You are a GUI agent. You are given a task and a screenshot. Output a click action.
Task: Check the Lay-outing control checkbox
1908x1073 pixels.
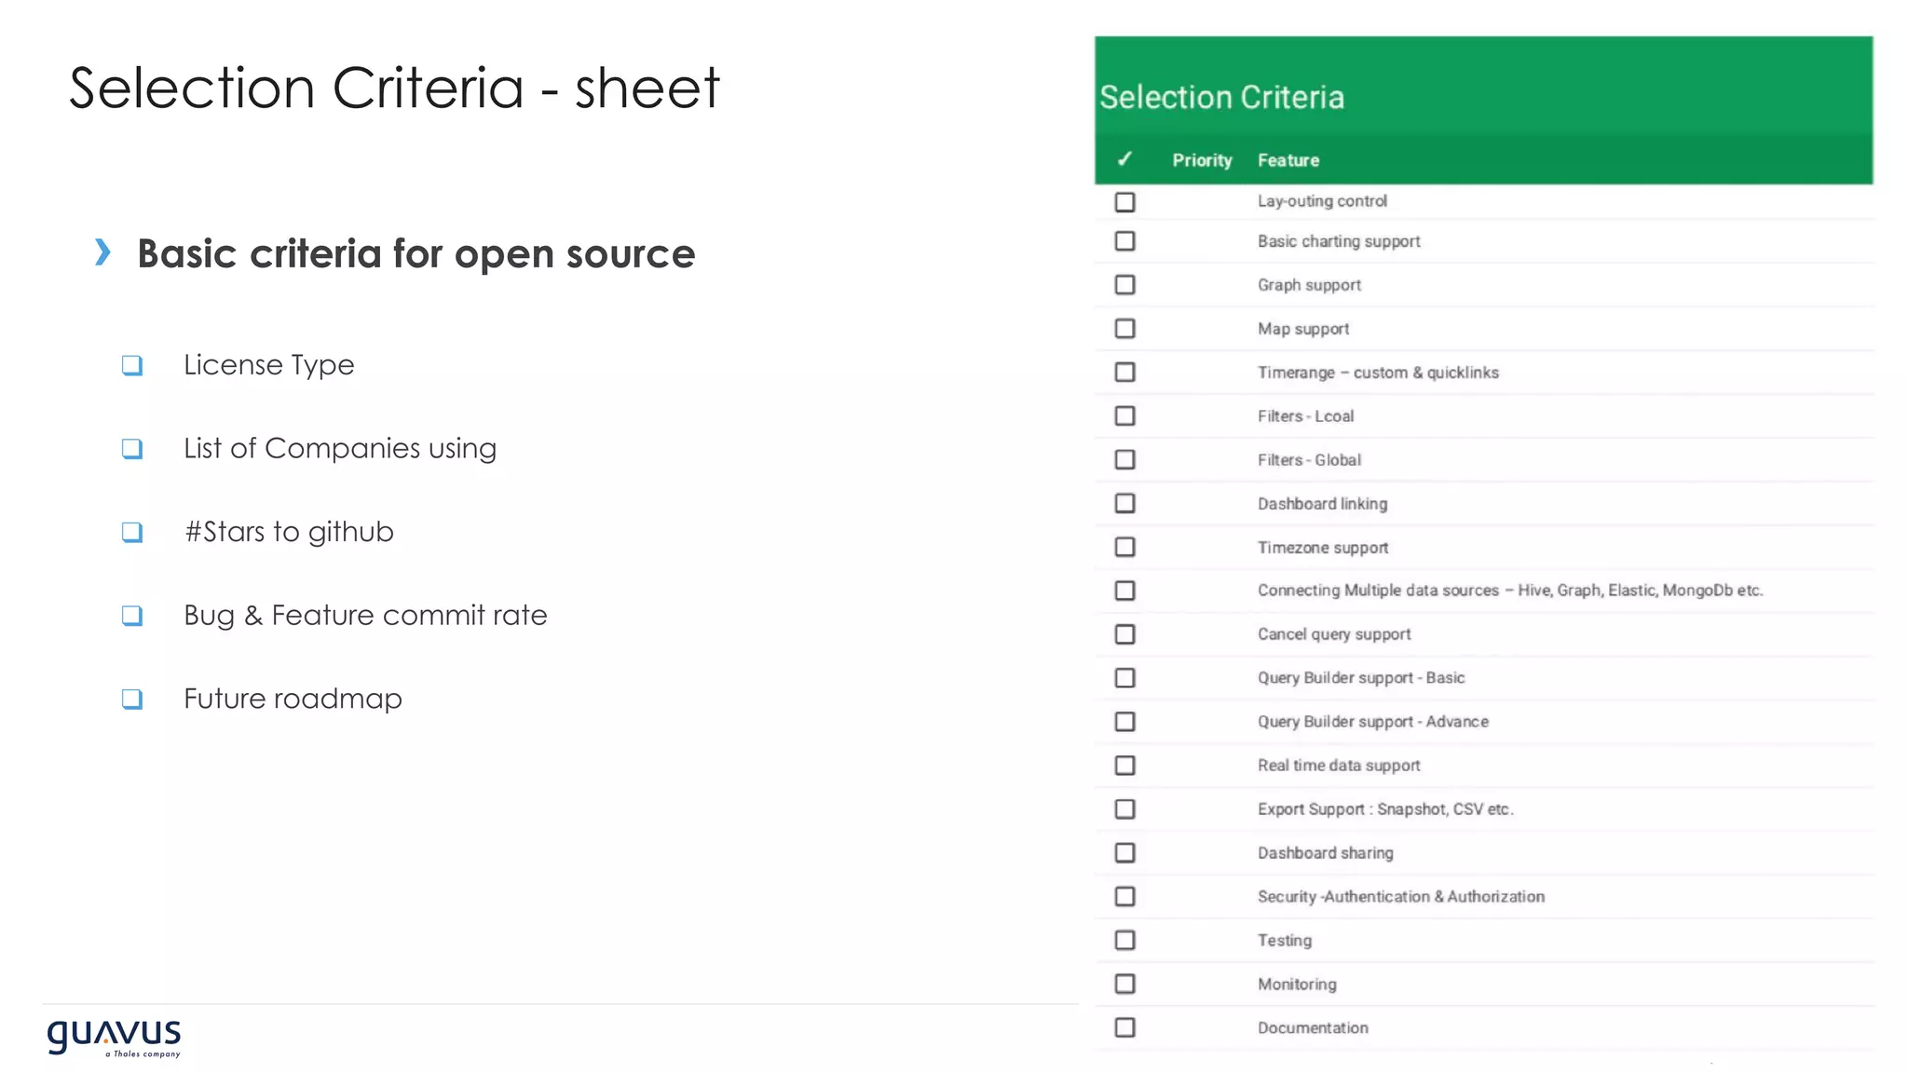coord(1124,201)
